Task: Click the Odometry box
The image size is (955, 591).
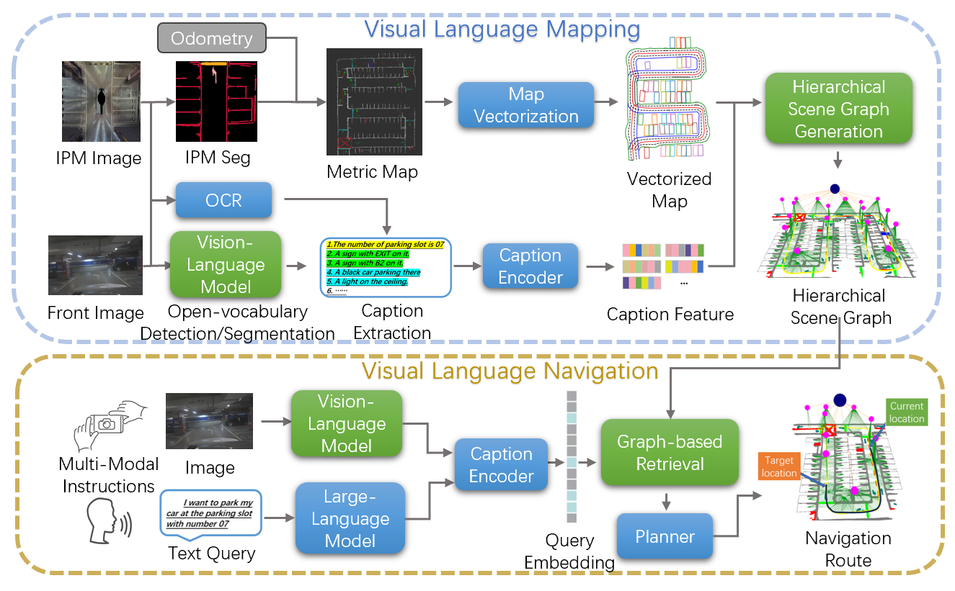Action: click(212, 38)
